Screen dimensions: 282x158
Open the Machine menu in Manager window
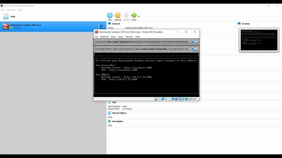(x=11, y=10)
